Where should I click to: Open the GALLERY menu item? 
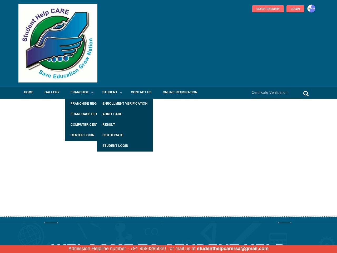(x=52, y=92)
